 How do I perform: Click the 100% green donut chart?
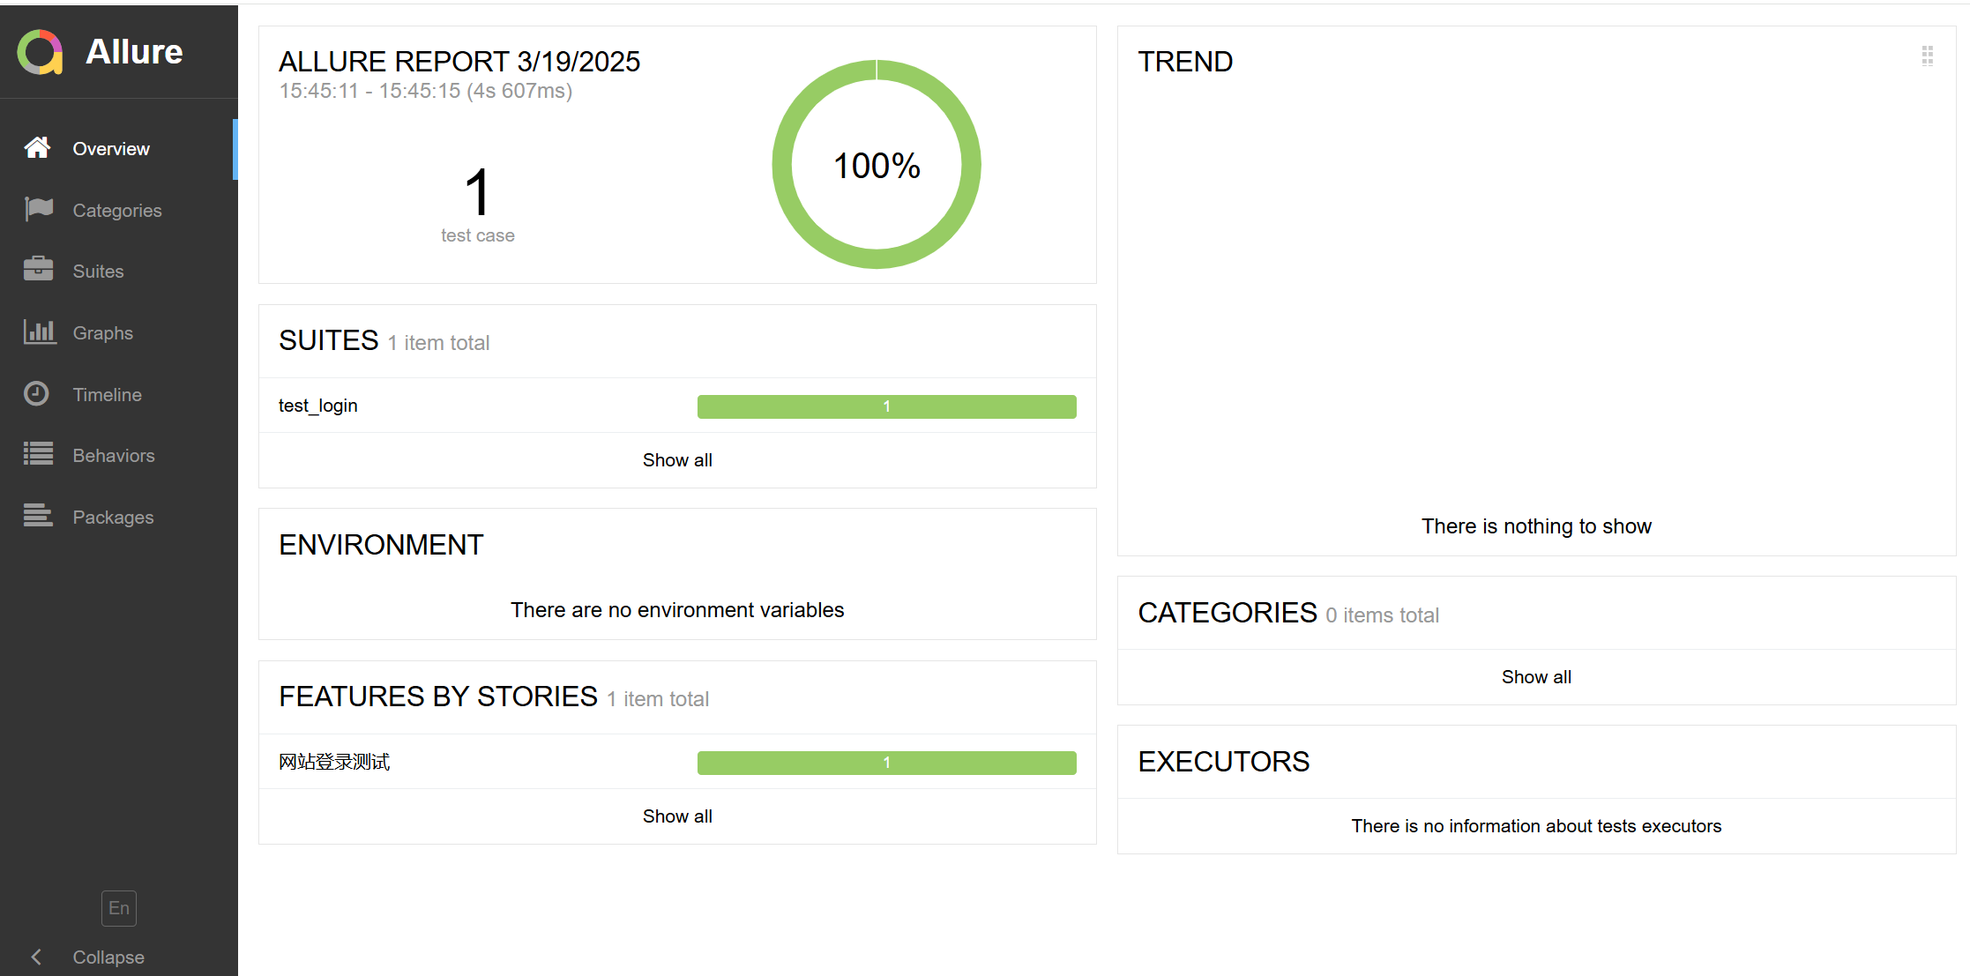click(x=877, y=165)
